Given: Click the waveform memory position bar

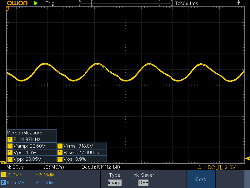Looking at the screenshot, I should coord(126,3).
